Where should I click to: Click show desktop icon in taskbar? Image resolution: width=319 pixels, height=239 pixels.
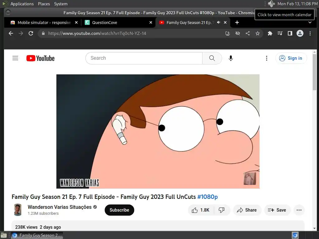pos(3,235)
